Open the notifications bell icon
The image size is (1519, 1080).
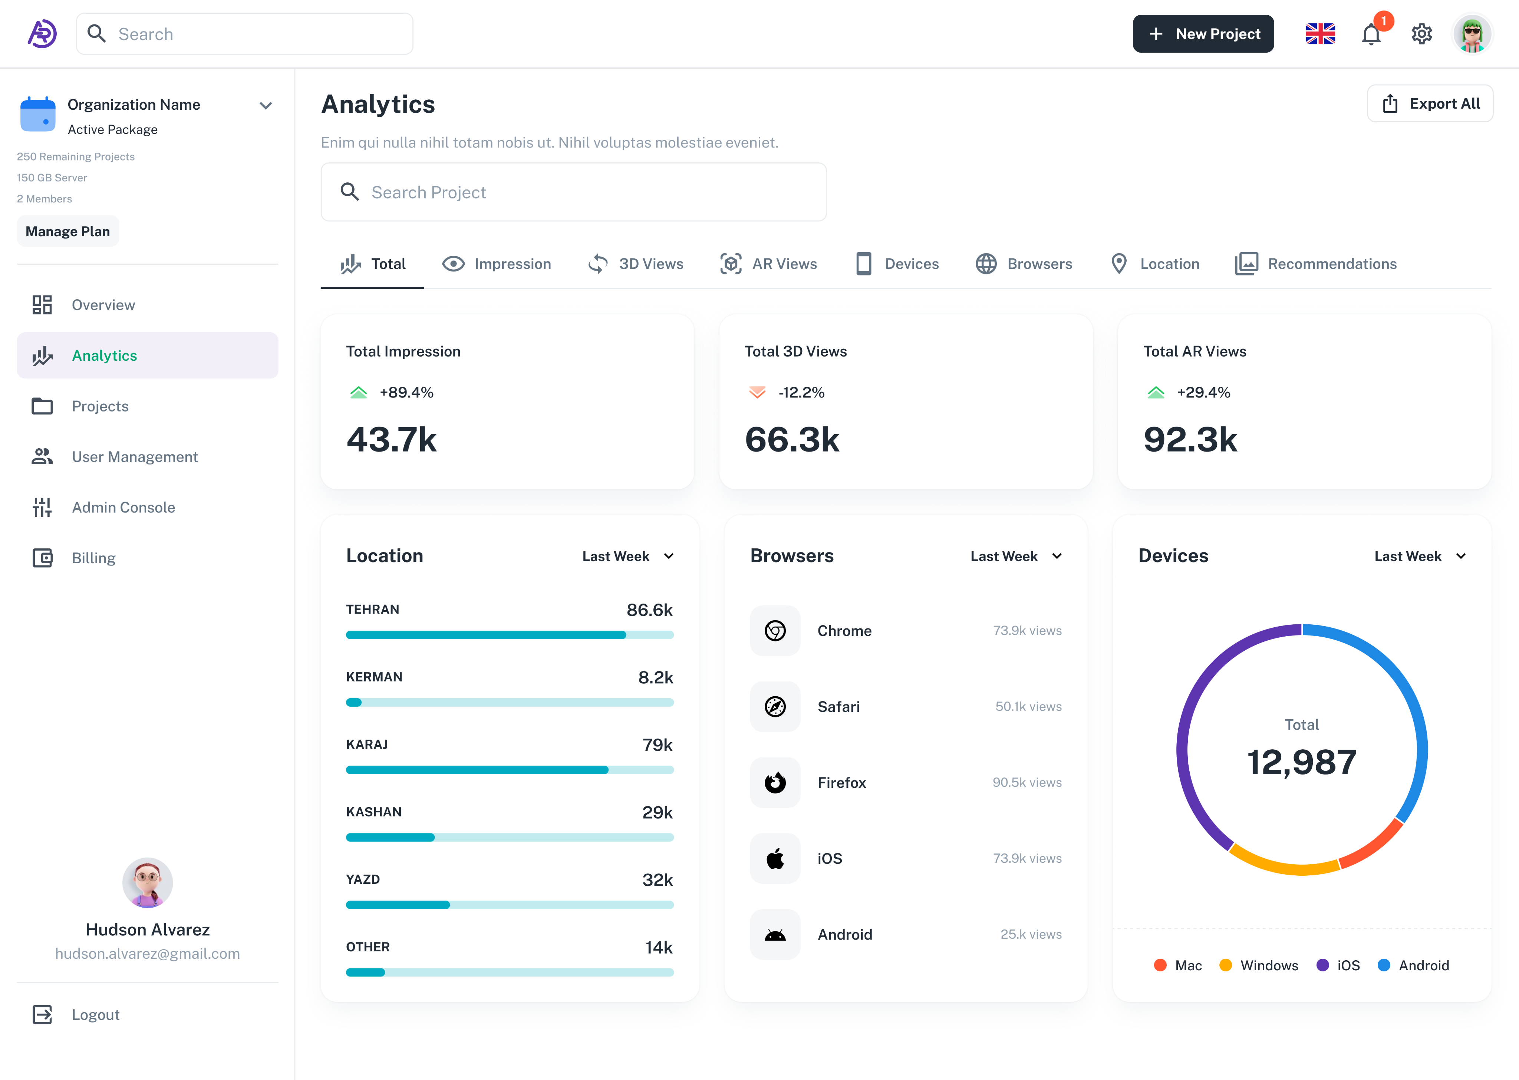[1371, 34]
